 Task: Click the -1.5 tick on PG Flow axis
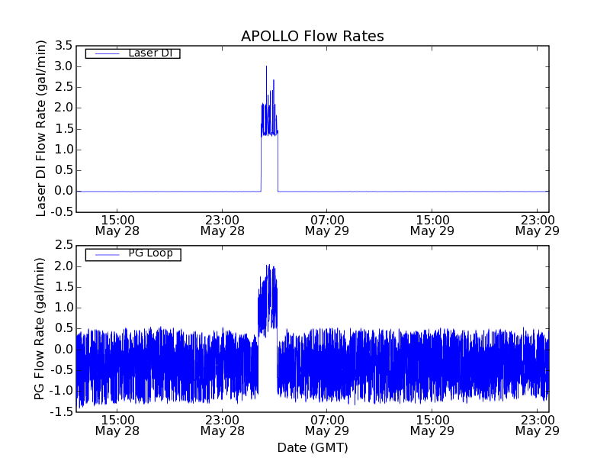pos(62,411)
